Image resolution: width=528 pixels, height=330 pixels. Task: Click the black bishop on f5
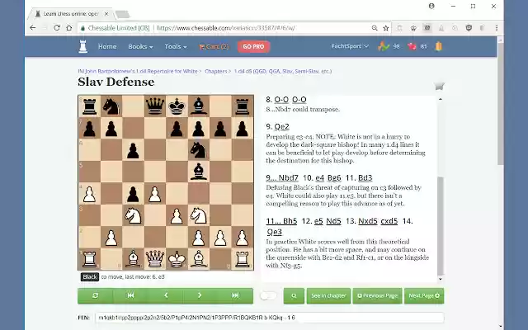point(198,172)
